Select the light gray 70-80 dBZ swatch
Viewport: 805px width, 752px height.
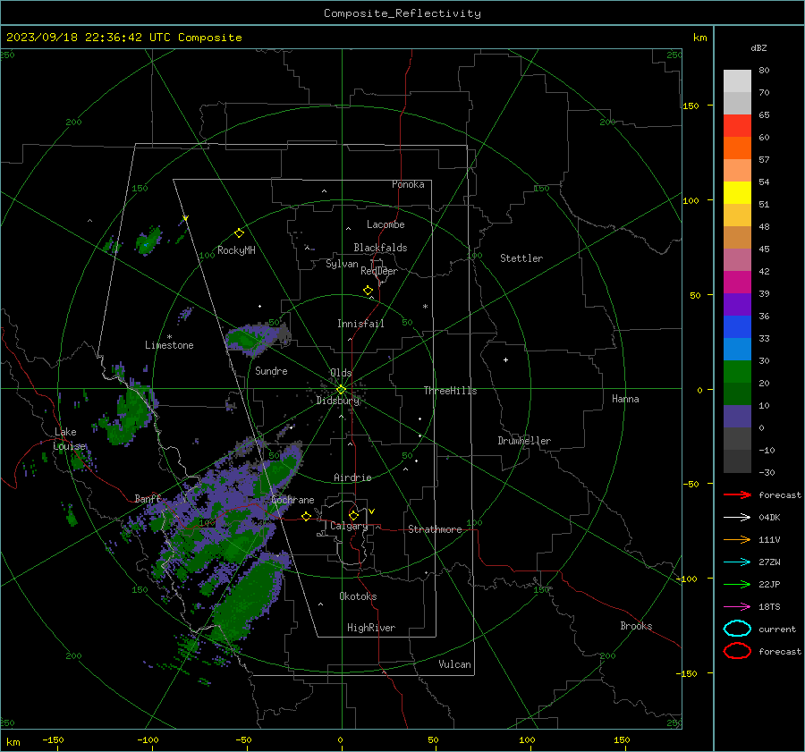737,81
